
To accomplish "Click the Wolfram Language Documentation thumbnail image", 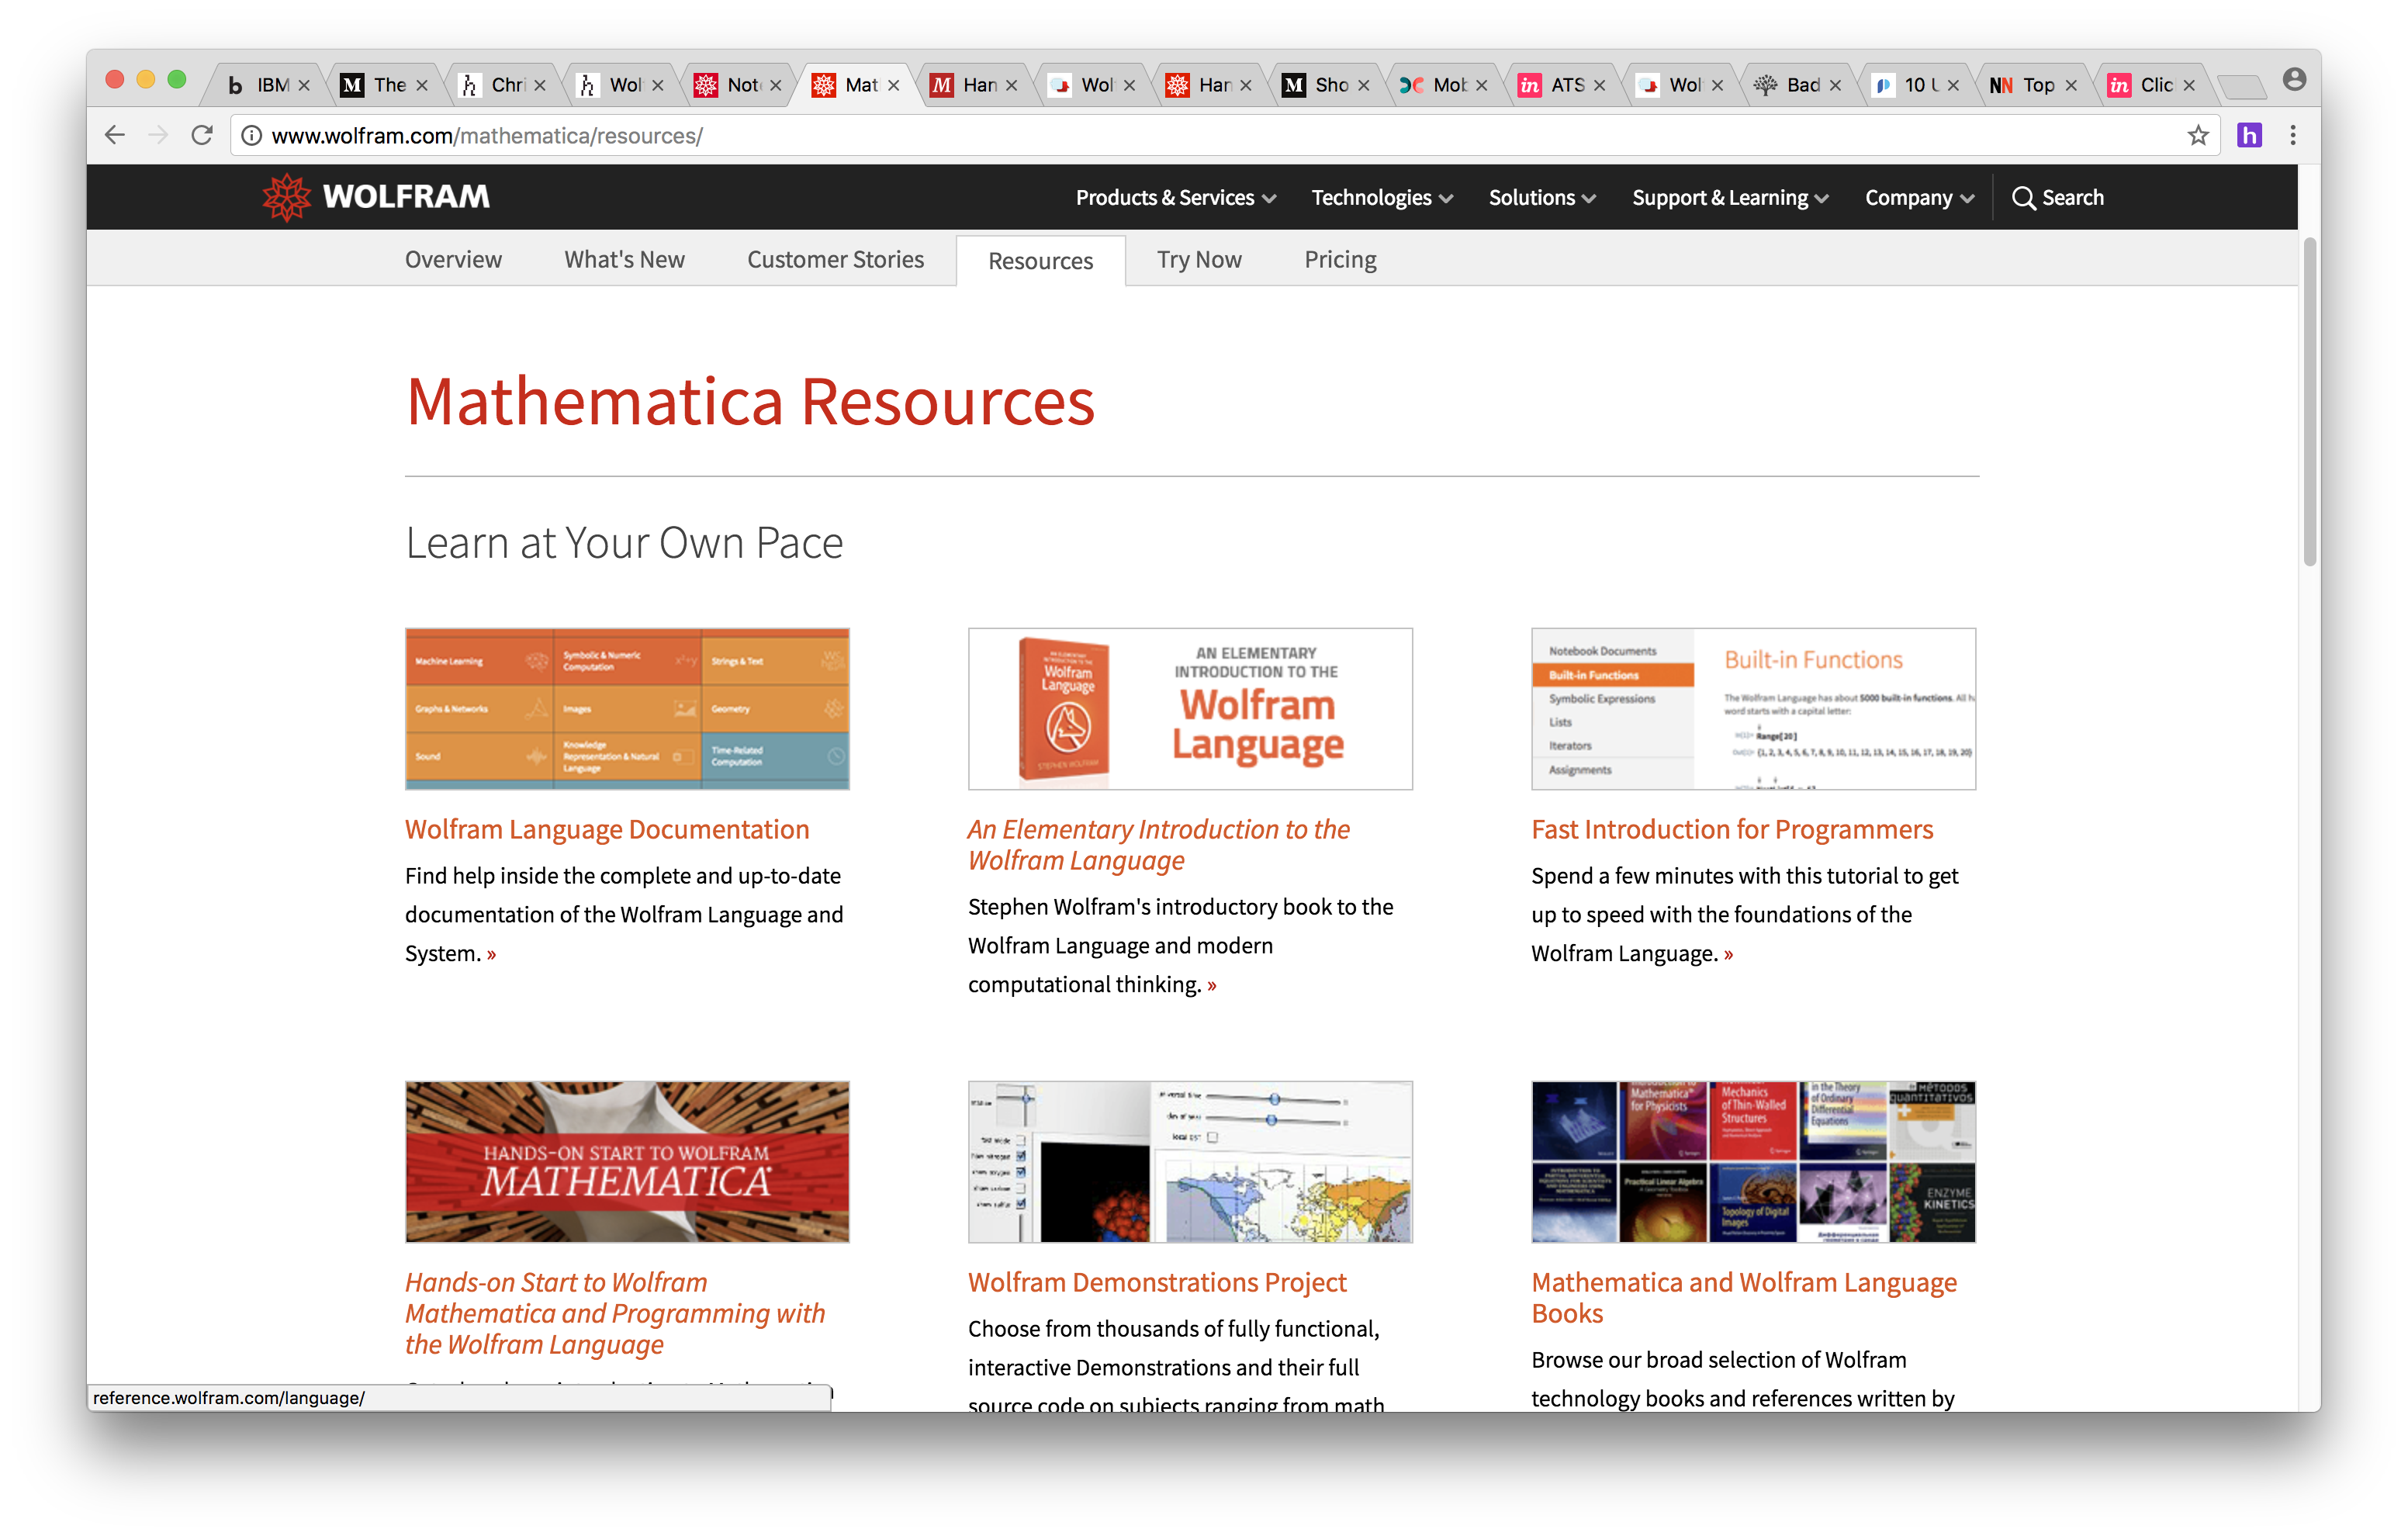I will point(627,709).
